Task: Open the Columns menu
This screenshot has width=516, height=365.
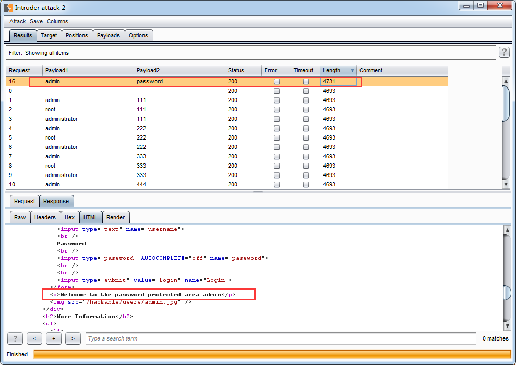Action: (x=57, y=21)
